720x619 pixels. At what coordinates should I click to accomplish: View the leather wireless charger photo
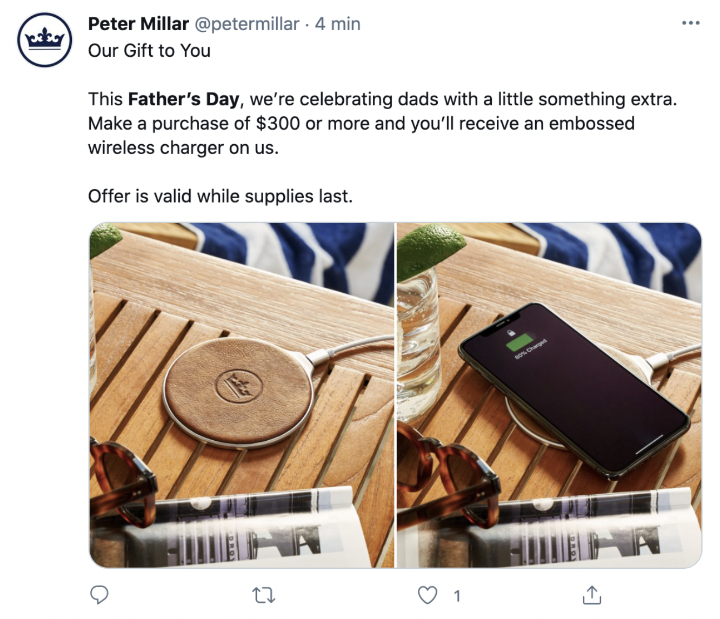pyautogui.click(x=242, y=395)
